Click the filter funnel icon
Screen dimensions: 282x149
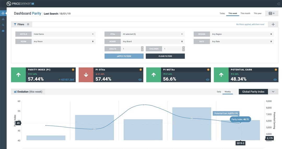coord(15,24)
